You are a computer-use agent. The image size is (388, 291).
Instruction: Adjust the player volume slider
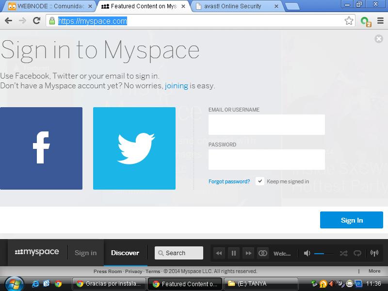[323, 253]
